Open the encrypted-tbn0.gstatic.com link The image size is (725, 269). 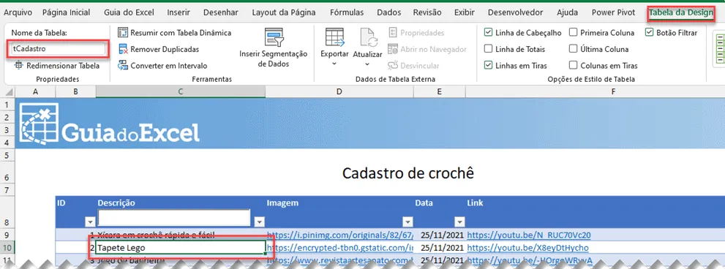click(x=340, y=248)
